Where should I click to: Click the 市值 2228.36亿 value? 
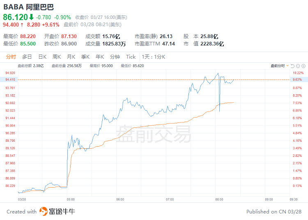[x=212, y=44]
